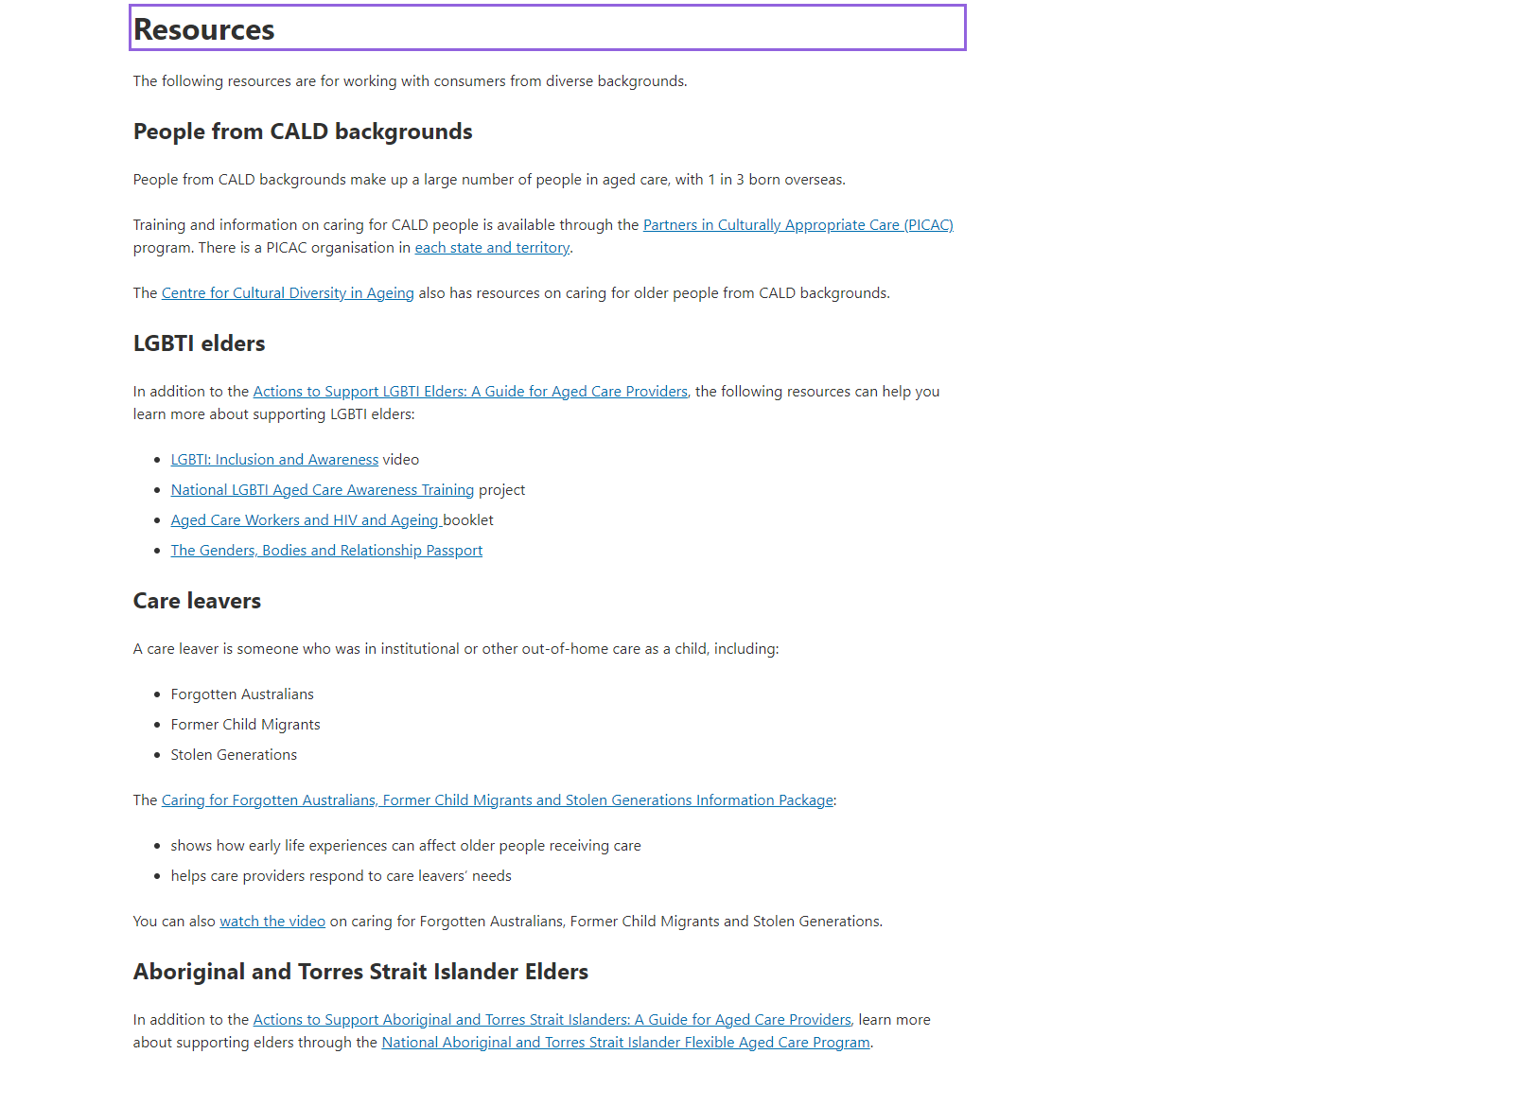Open Aged Care Workers and HIV and Ageing booklet
The width and height of the screenshot is (1525, 1107).
point(305,520)
